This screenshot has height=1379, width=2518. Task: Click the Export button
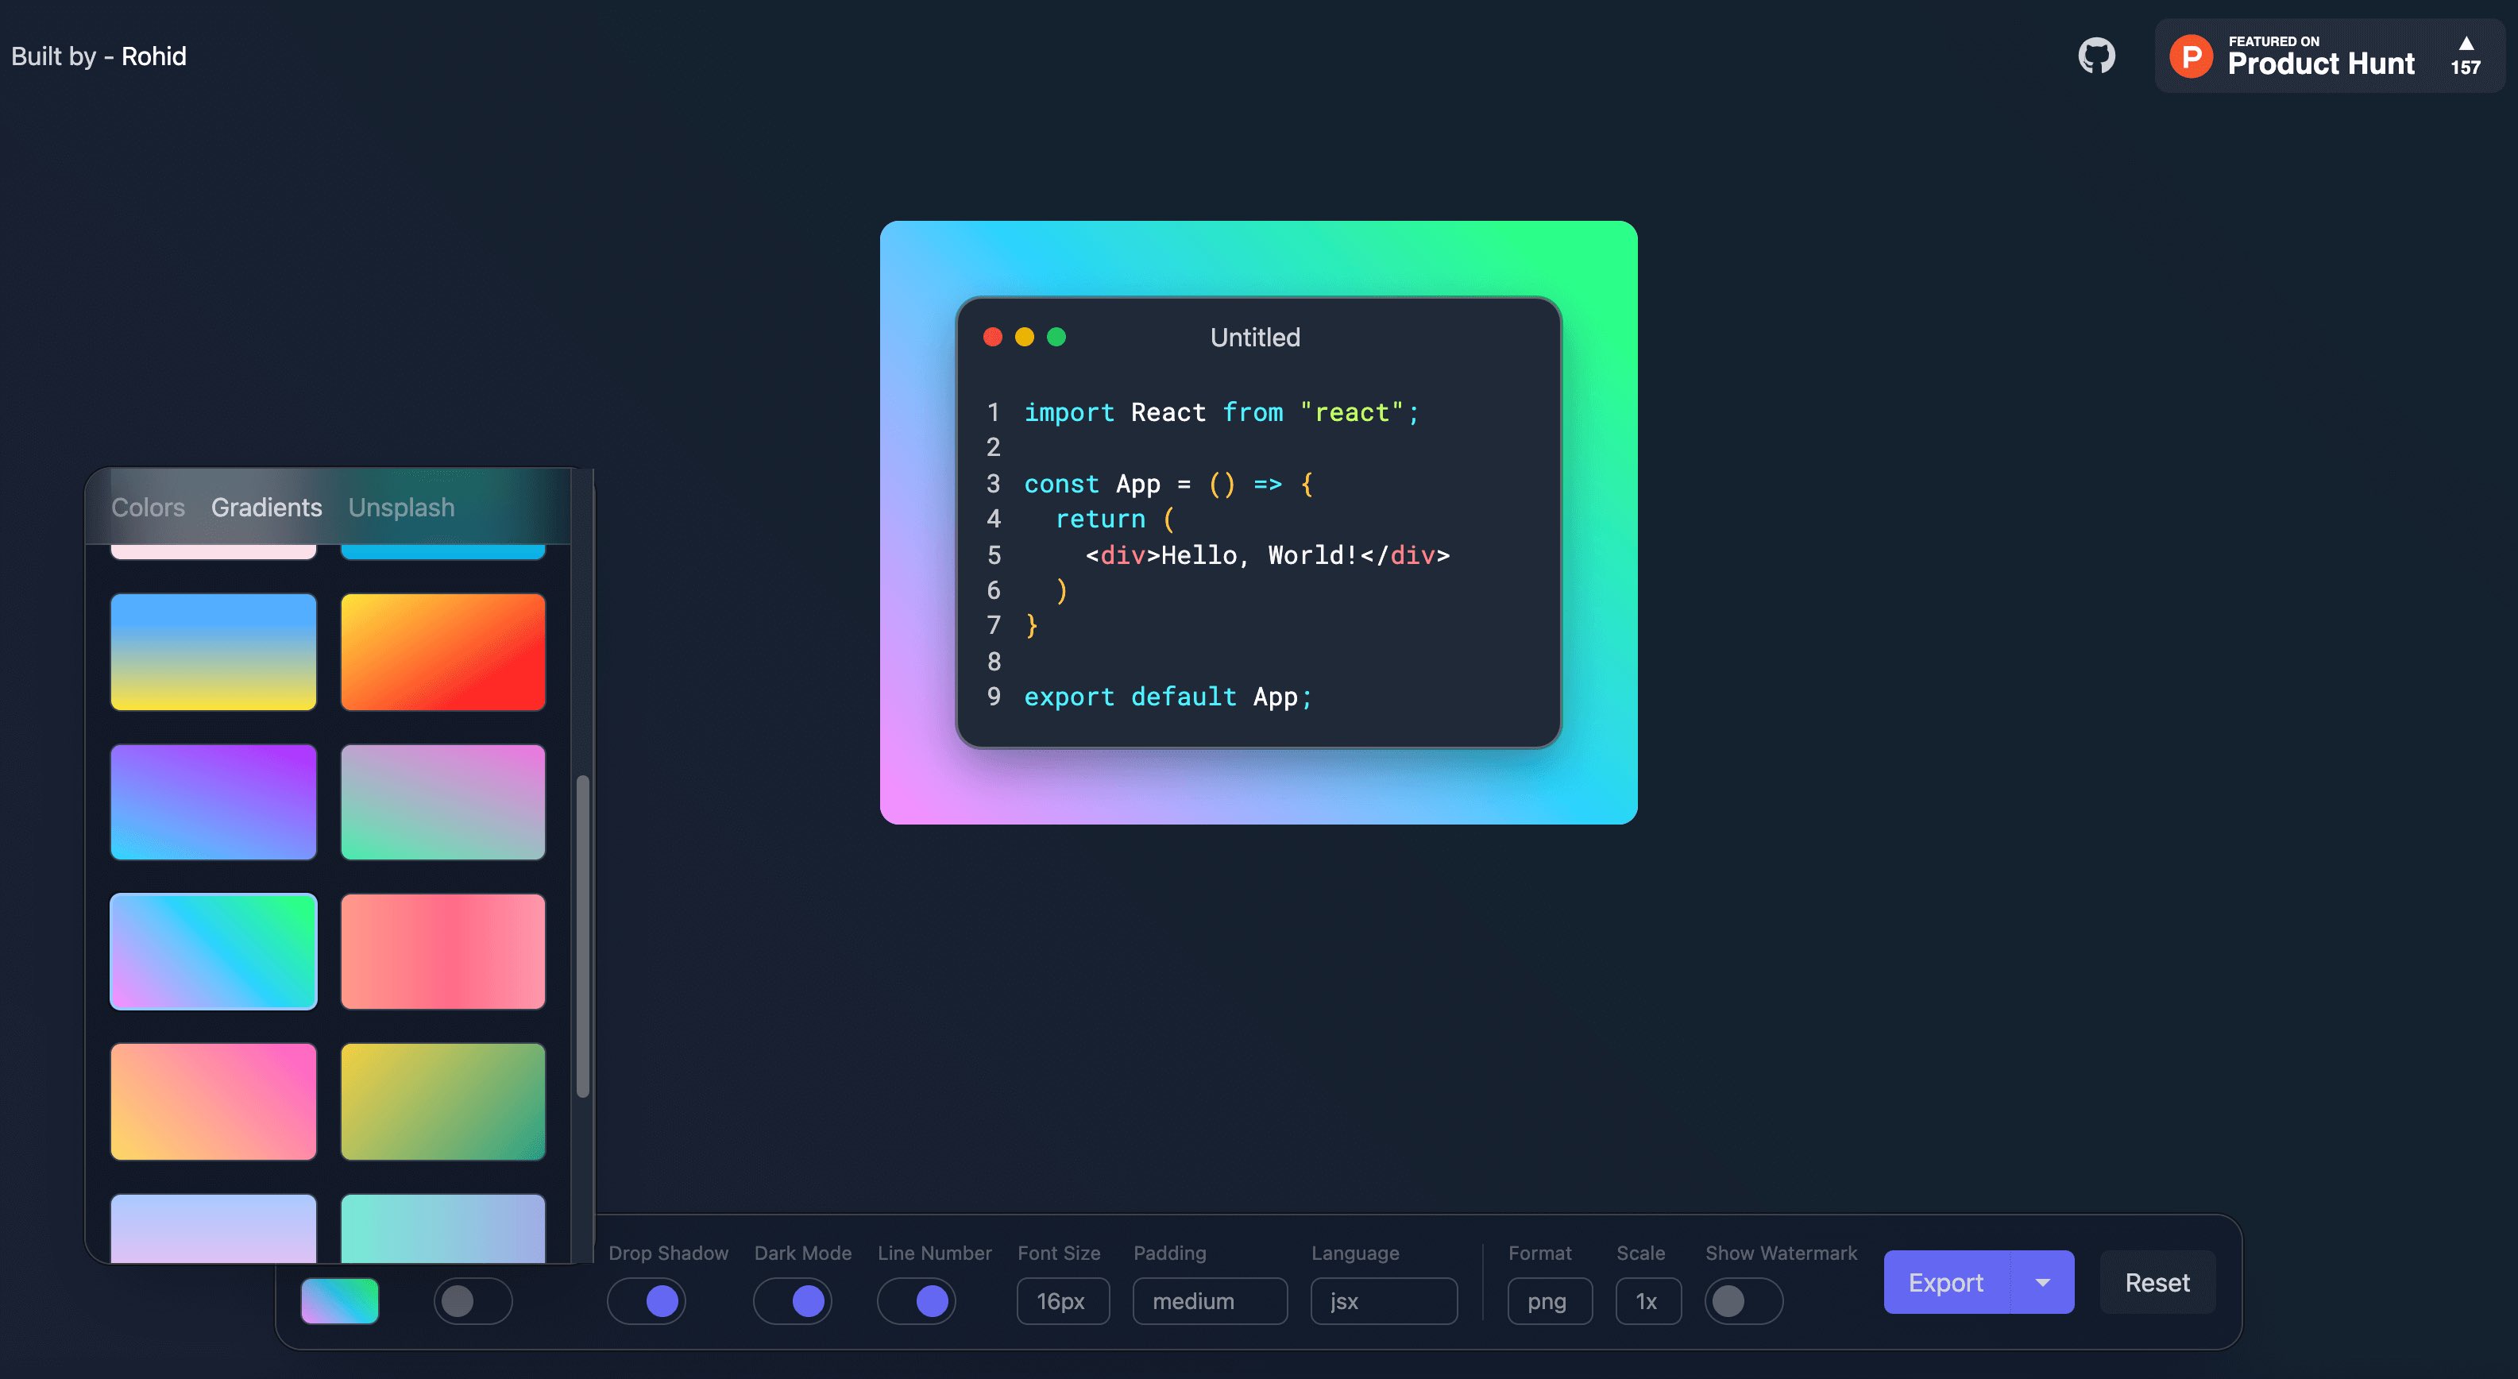click(x=1945, y=1282)
